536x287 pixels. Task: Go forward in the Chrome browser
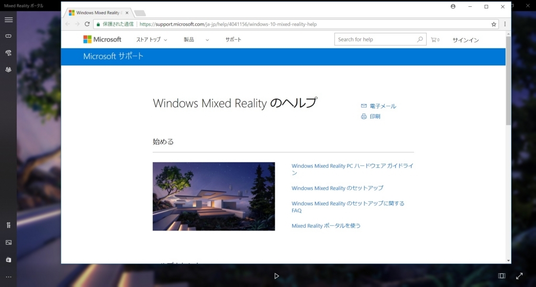point(77,24)
